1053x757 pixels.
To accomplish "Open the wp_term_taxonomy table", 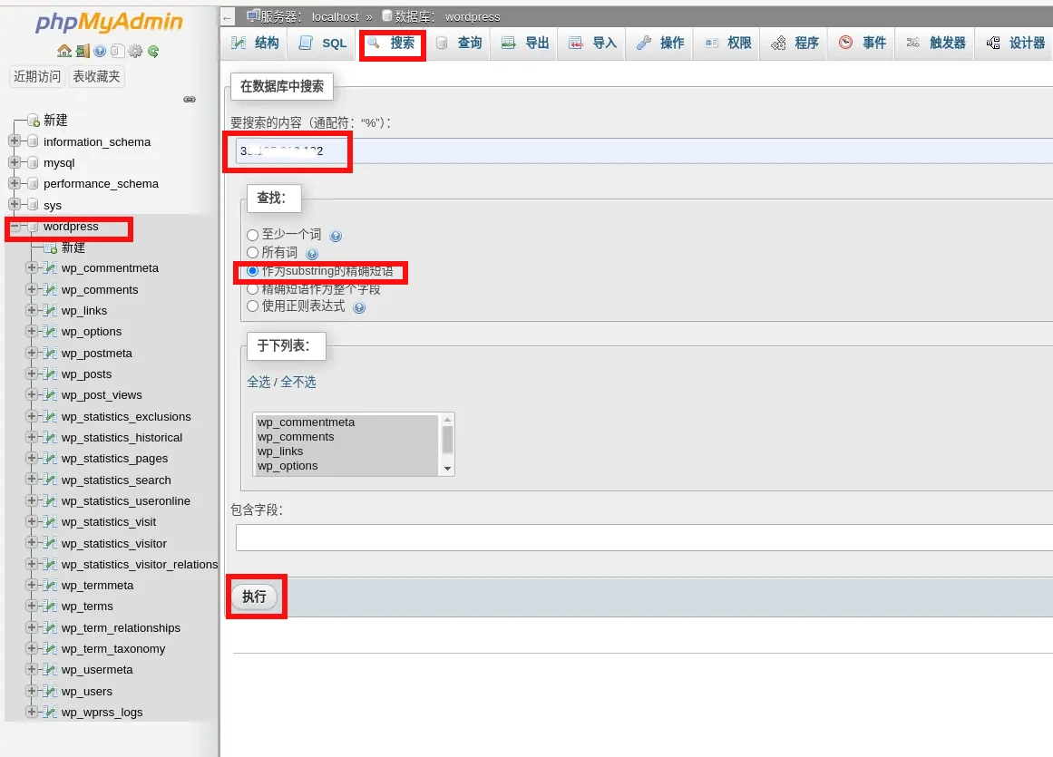I will (112, 648).
